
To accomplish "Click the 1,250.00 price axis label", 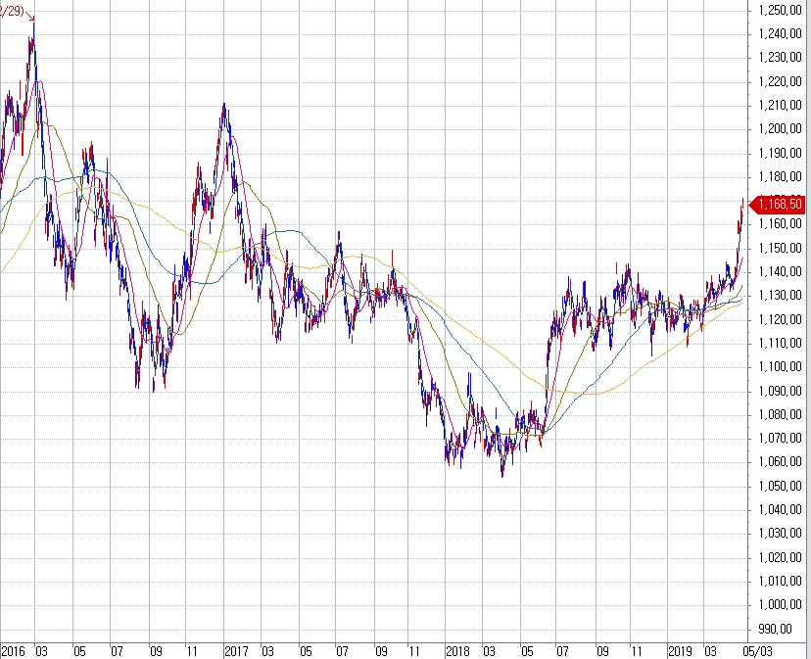I will coord(781,10).
